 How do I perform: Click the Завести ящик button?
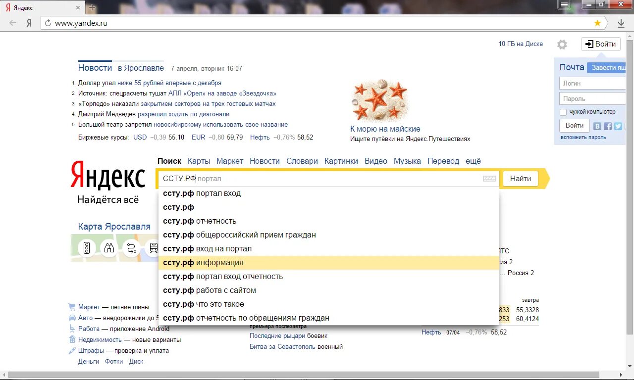[607, 68]
